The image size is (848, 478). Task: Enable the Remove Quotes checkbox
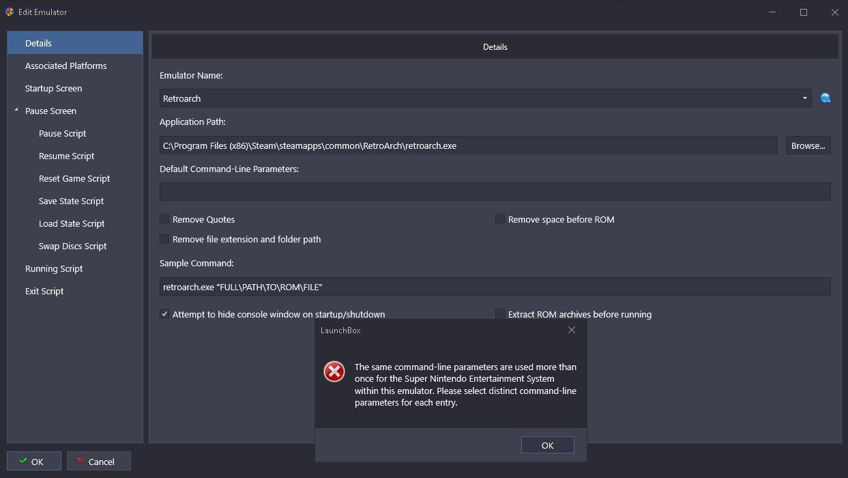[x=164, y=219]
